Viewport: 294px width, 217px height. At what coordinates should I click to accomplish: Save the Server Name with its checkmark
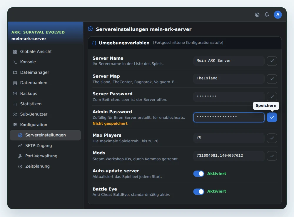(x=272, y=61)
